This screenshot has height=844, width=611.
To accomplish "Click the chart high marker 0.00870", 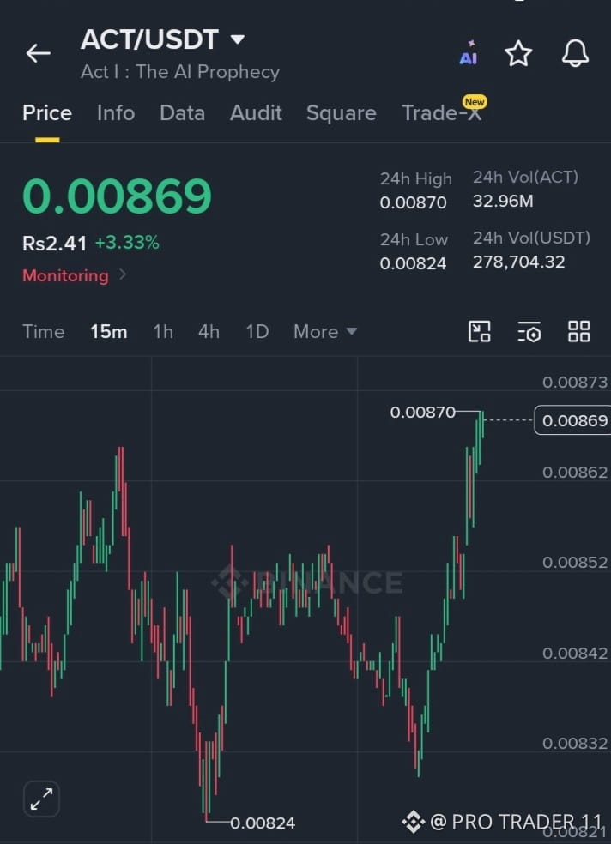I will (x=422, y=413).
